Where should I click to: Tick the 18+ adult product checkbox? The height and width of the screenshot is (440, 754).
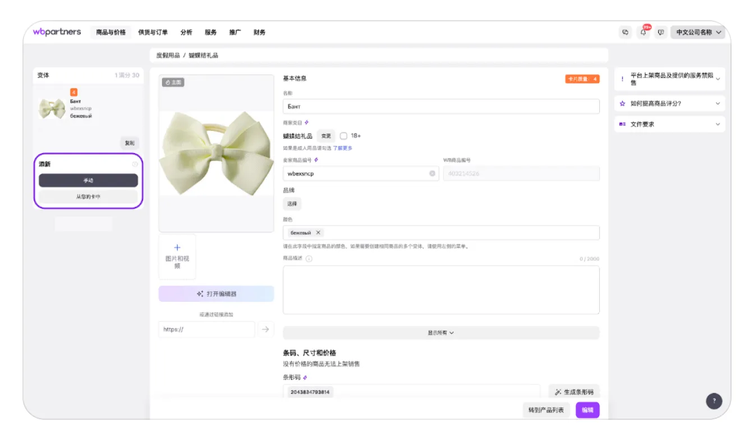click(x=343, y=136)
